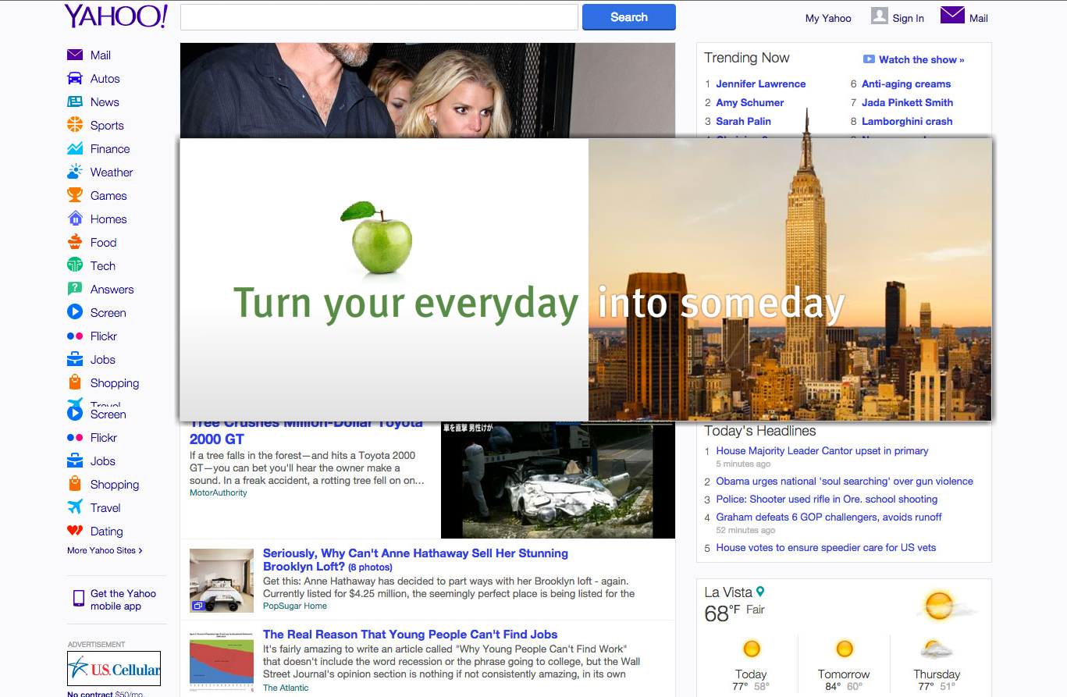1067x697 pixels.
Task: Open the 2000 GT article headline
Action: (307, 431)
